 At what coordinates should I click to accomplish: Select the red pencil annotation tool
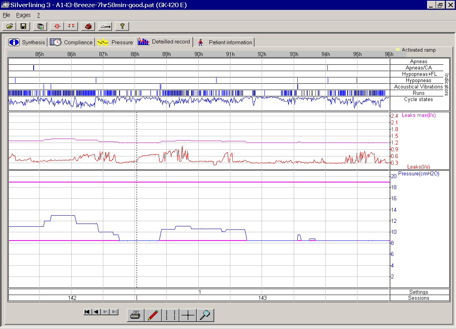[x=153, y=315]
